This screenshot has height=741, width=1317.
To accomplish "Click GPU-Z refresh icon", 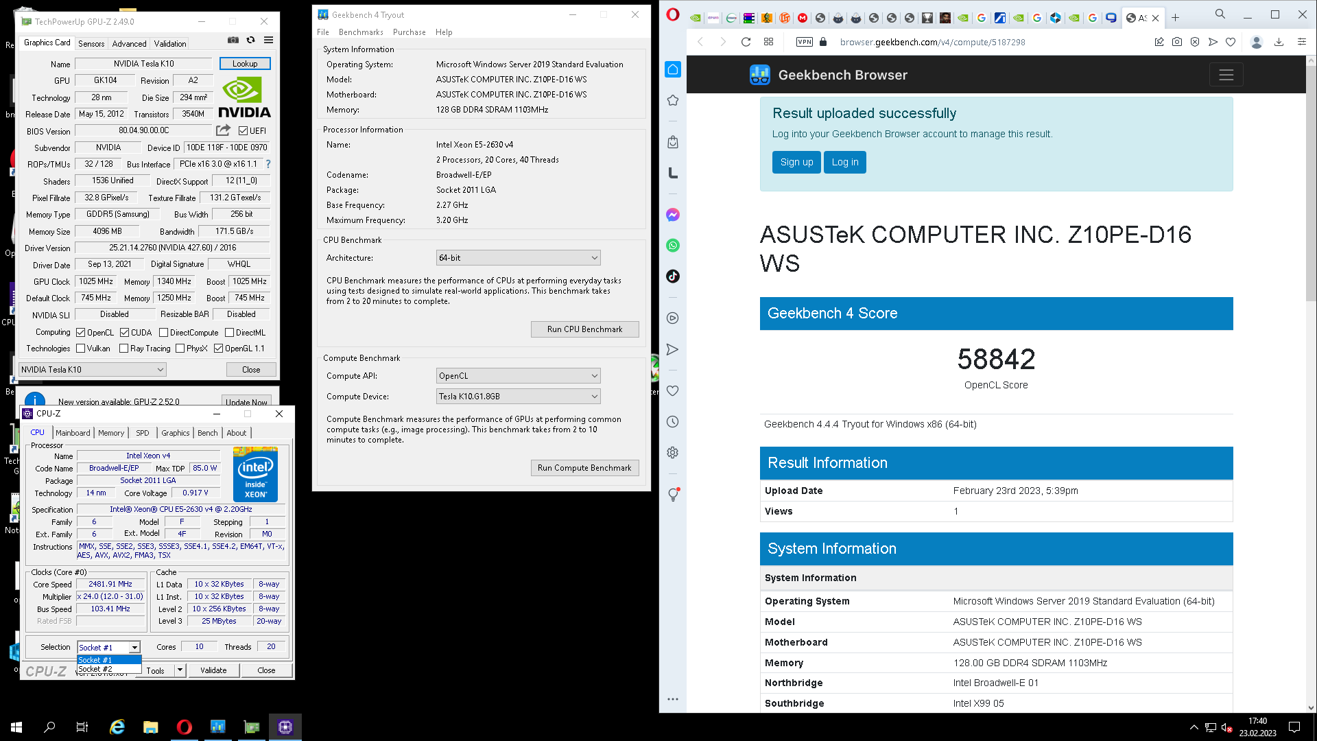I will pyautogui.click(x=251, y=40).
